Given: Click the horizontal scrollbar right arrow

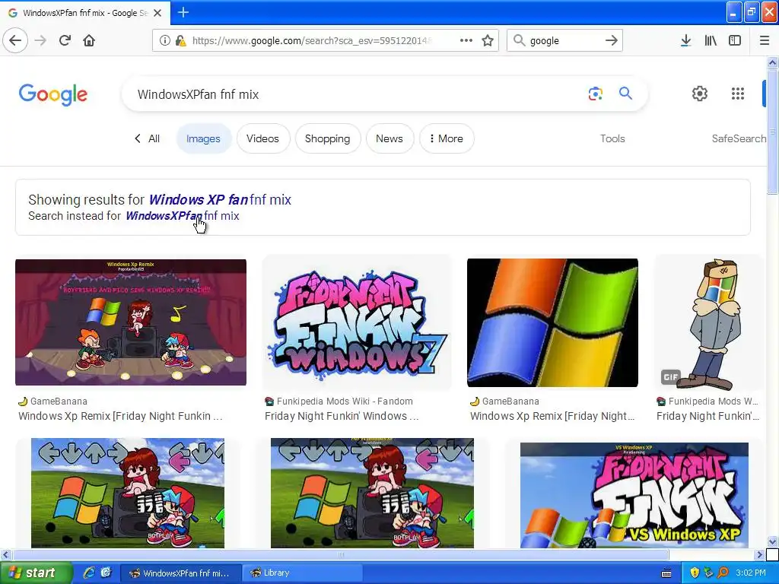Looking at the screenshot, I should click(x=759, y=554).
